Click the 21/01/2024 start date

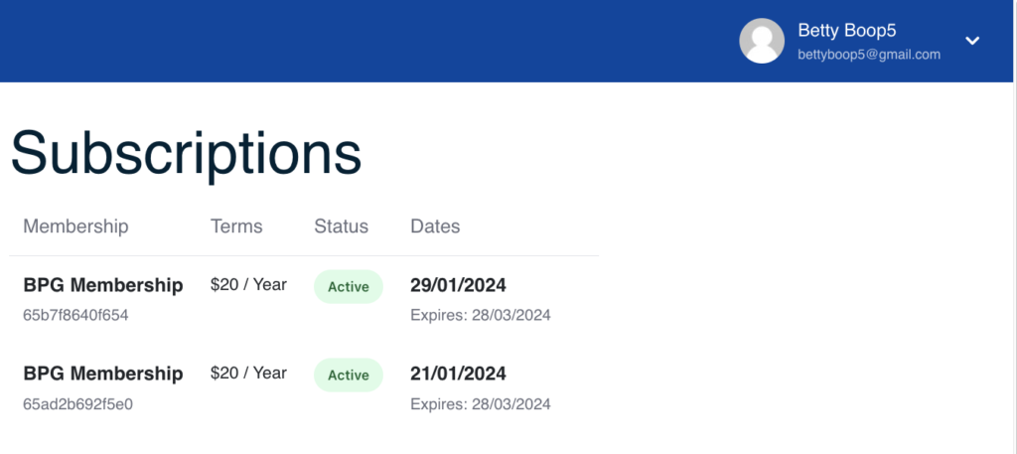click(458, 375)
